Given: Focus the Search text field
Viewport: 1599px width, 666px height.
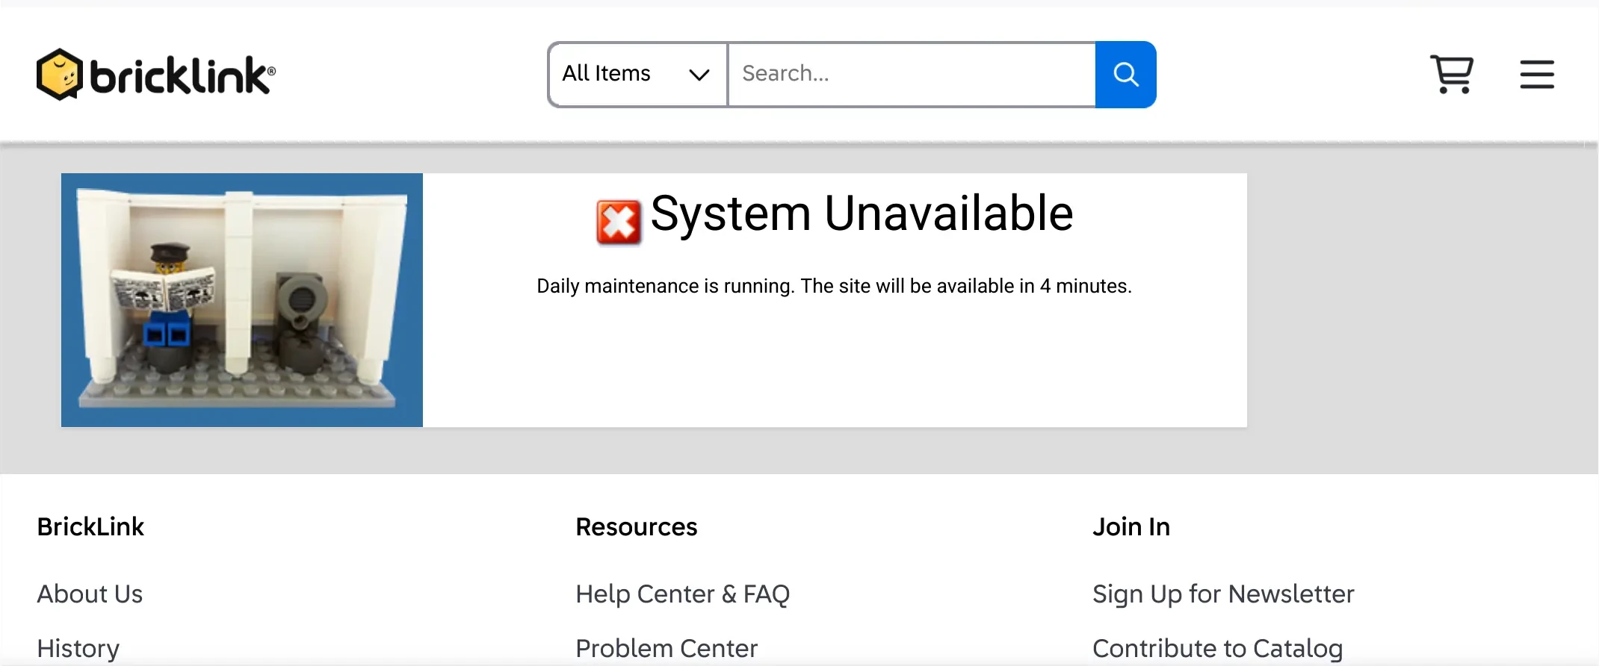Looking at the screenshot, I should (x=912, y=74).
